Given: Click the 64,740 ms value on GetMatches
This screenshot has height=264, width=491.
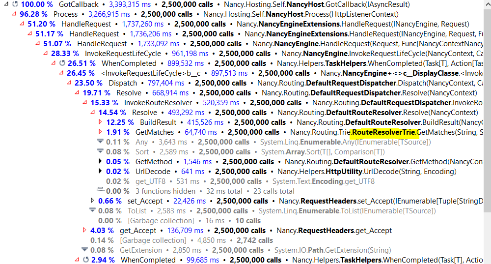Looking at the screenshot, I should pyautogui.click(x=201, y=132).
